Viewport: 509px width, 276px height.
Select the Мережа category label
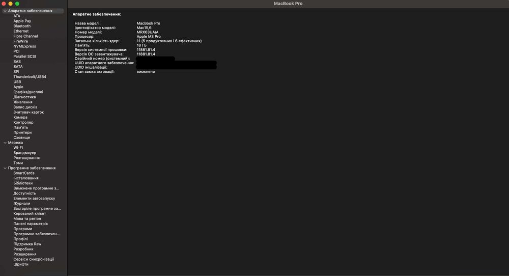(x=16, y=143)
